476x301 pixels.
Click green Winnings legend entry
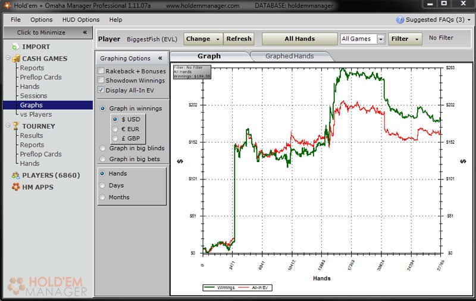(220, 288)
